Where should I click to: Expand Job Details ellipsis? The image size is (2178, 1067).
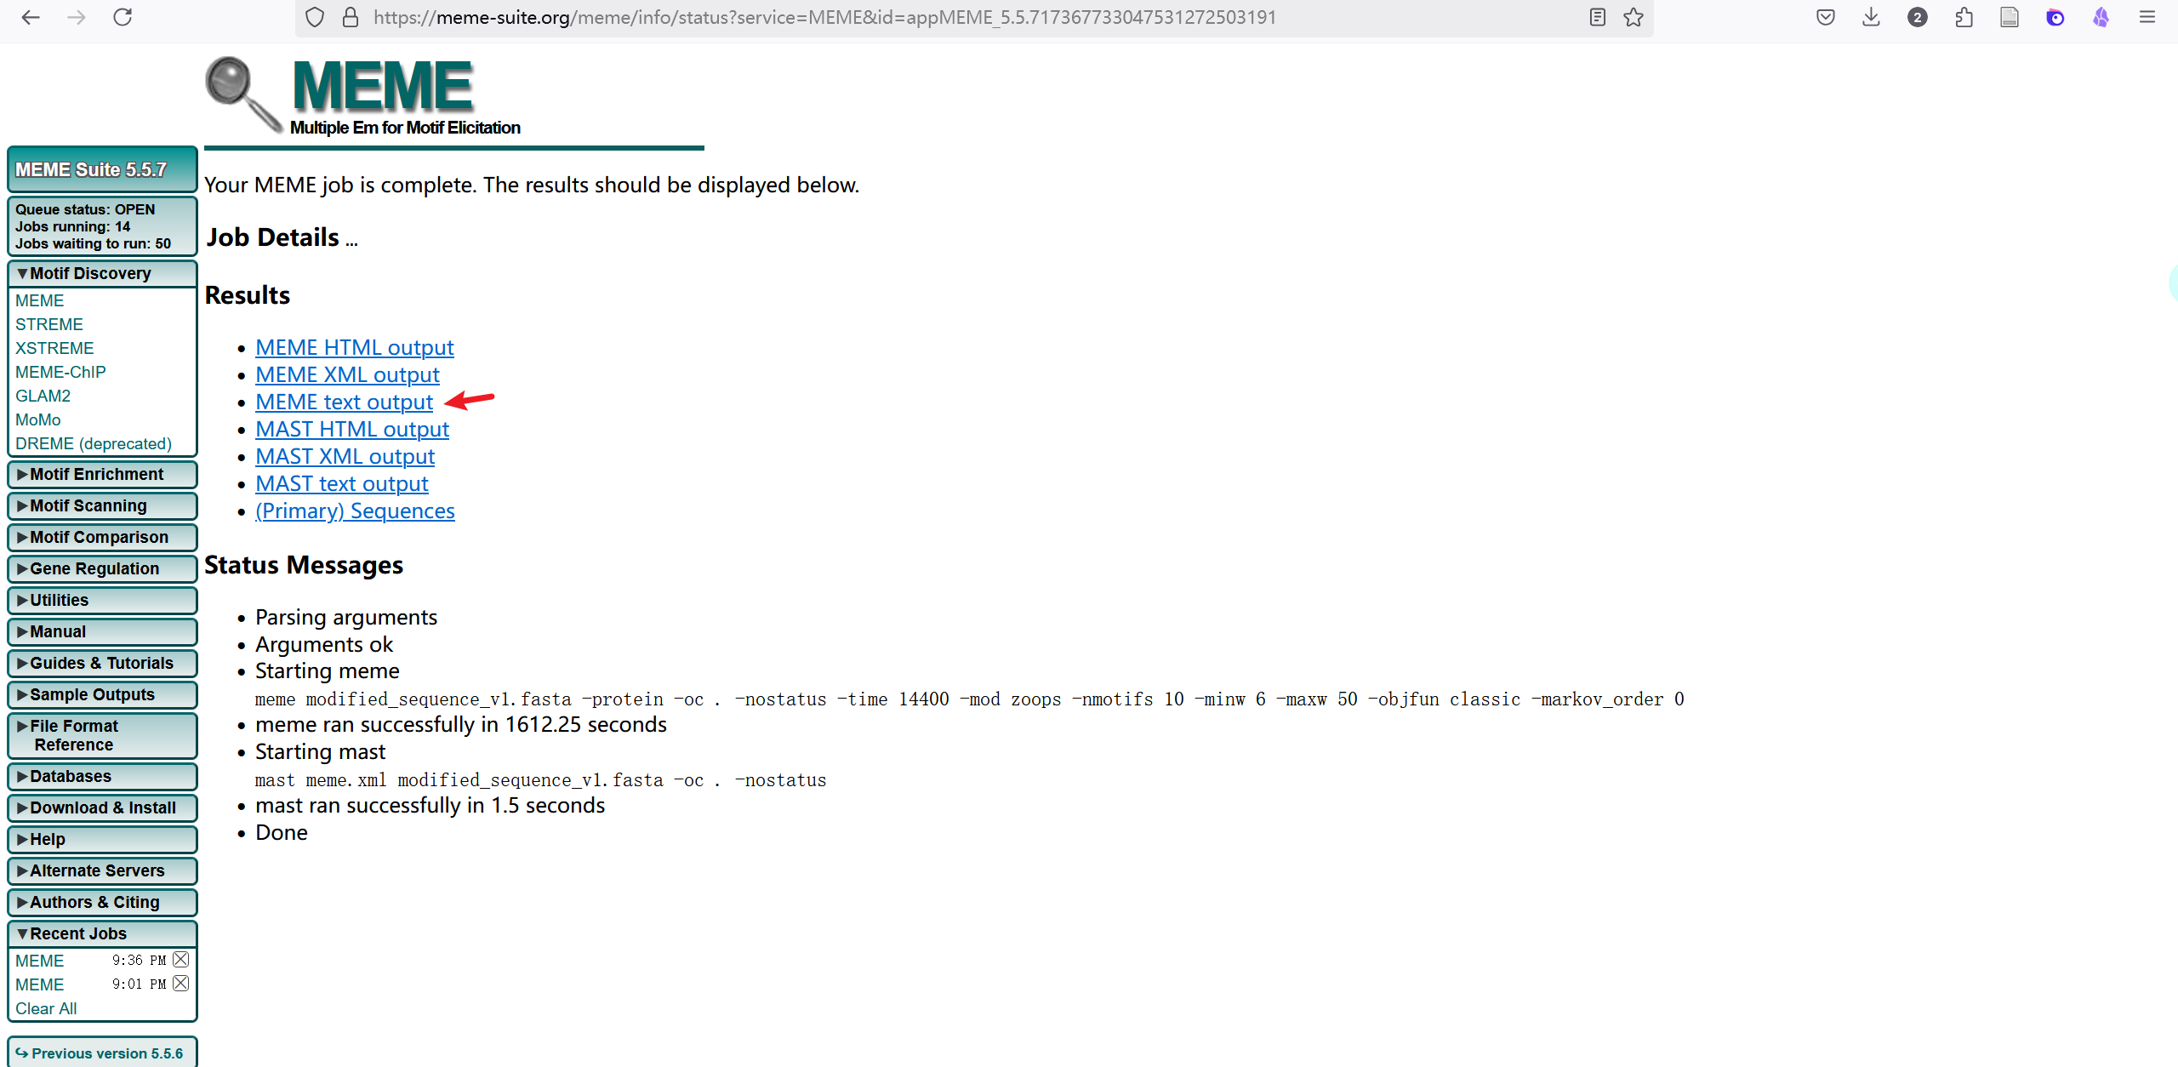[x=351, y=242]
